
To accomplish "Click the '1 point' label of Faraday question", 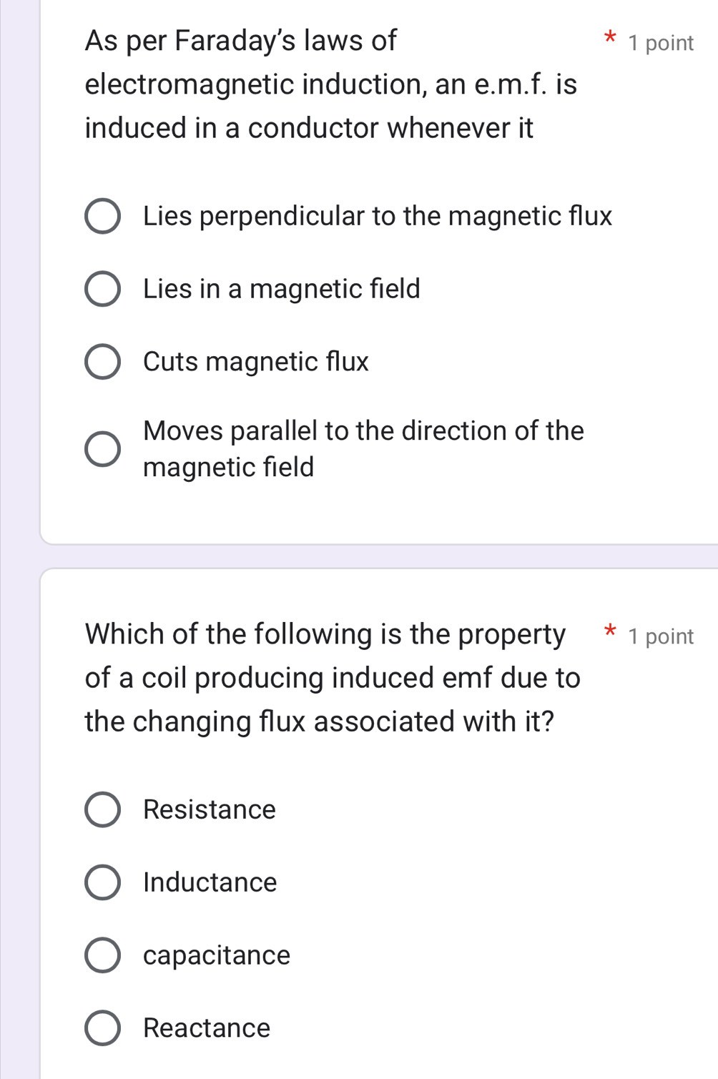I will point(661,44).
